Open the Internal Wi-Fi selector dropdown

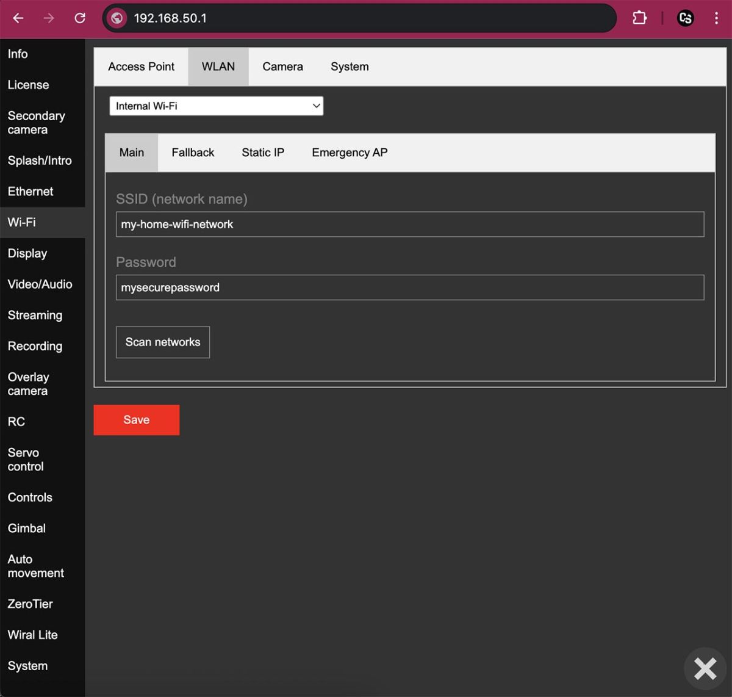(216, 106)
